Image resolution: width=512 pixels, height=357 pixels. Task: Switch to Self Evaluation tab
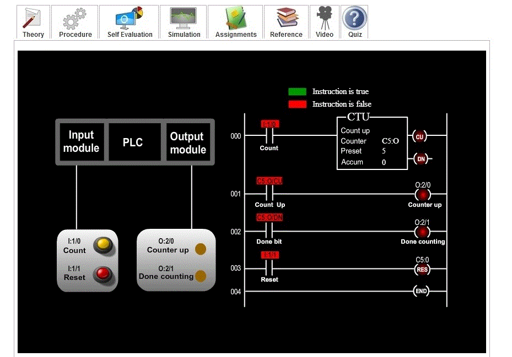tap(130, 22)
